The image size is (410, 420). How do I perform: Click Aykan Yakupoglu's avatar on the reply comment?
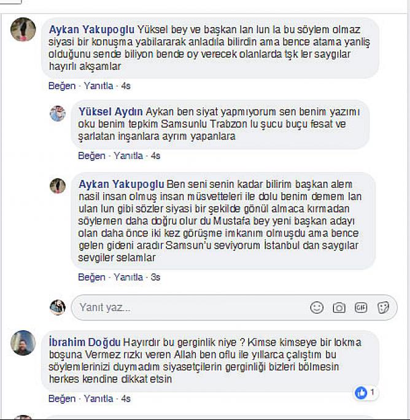(58, 185)
